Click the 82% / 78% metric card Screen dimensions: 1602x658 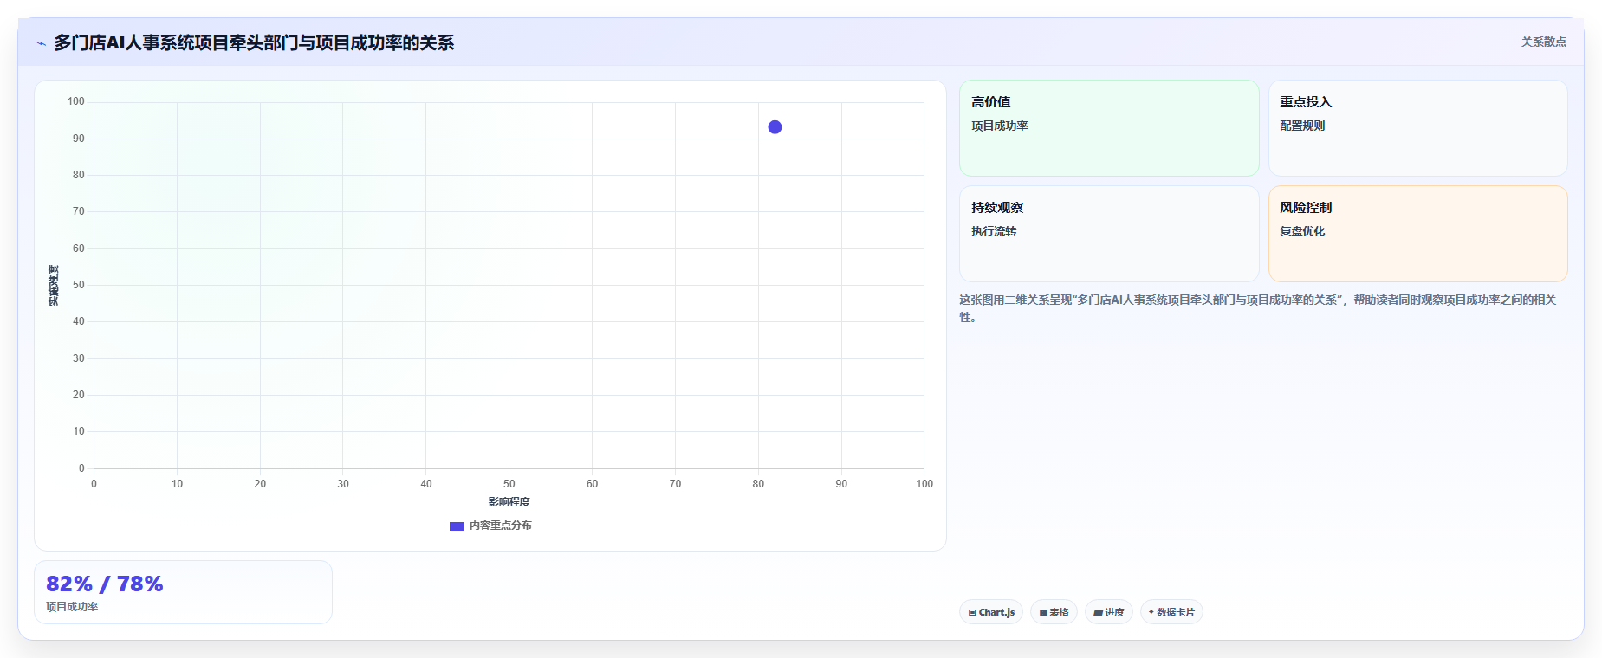click(183, 592)
